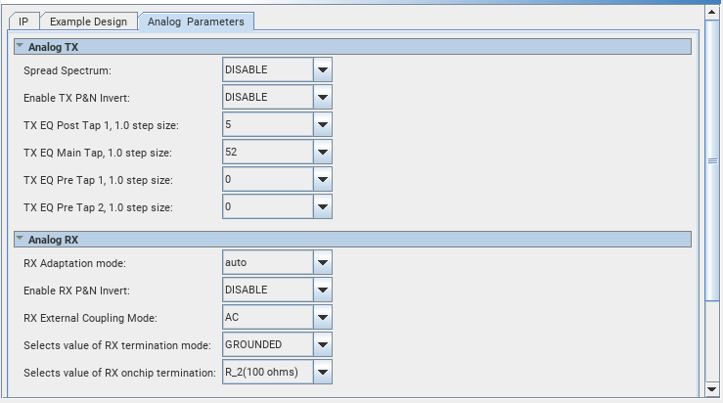
Task: Collapse the Analog TX section
Action: click(x=20, y=46)
